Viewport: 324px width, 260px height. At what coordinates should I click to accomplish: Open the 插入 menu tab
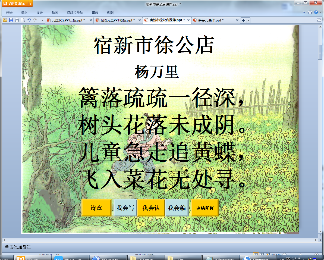(24, 12)
